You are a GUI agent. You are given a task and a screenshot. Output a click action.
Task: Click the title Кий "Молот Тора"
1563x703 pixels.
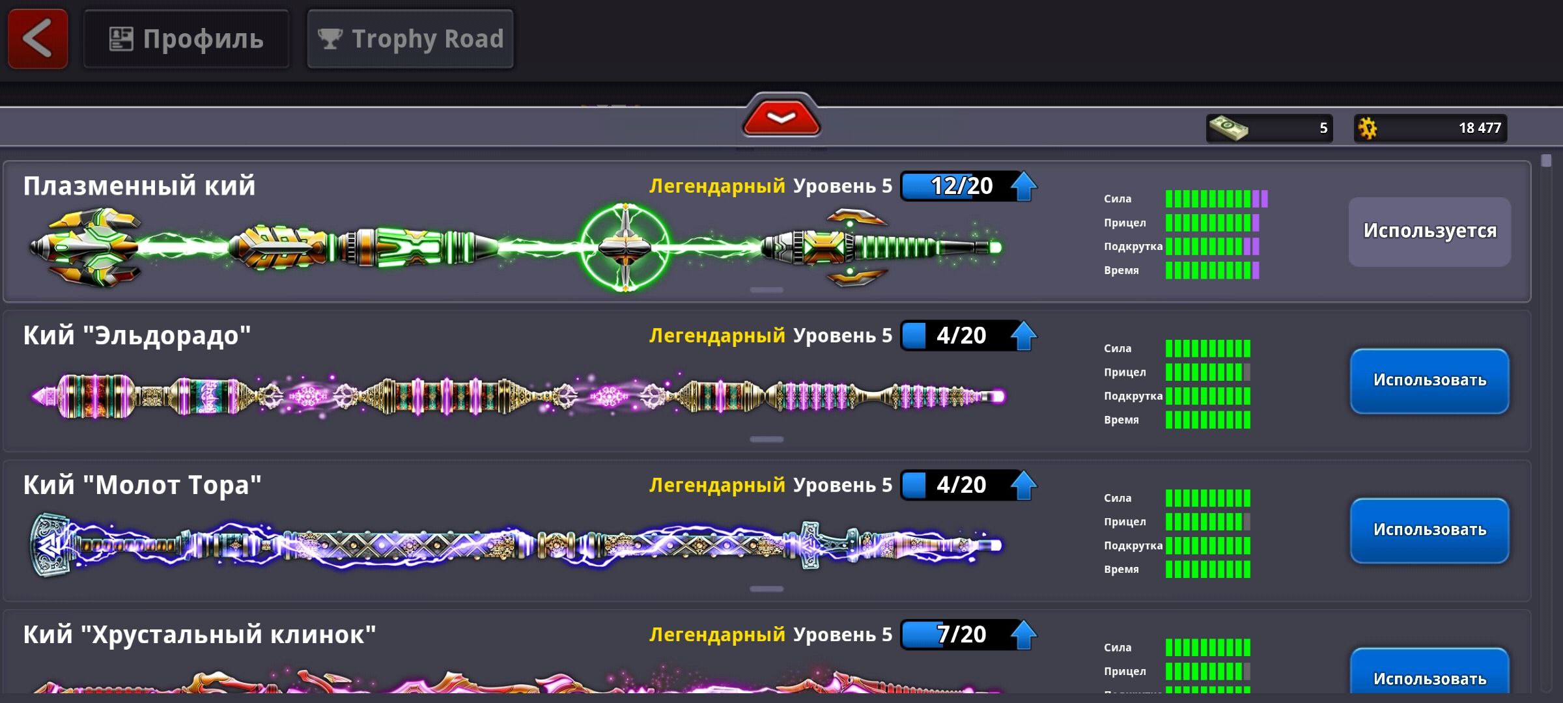click(x=142, y=486)
